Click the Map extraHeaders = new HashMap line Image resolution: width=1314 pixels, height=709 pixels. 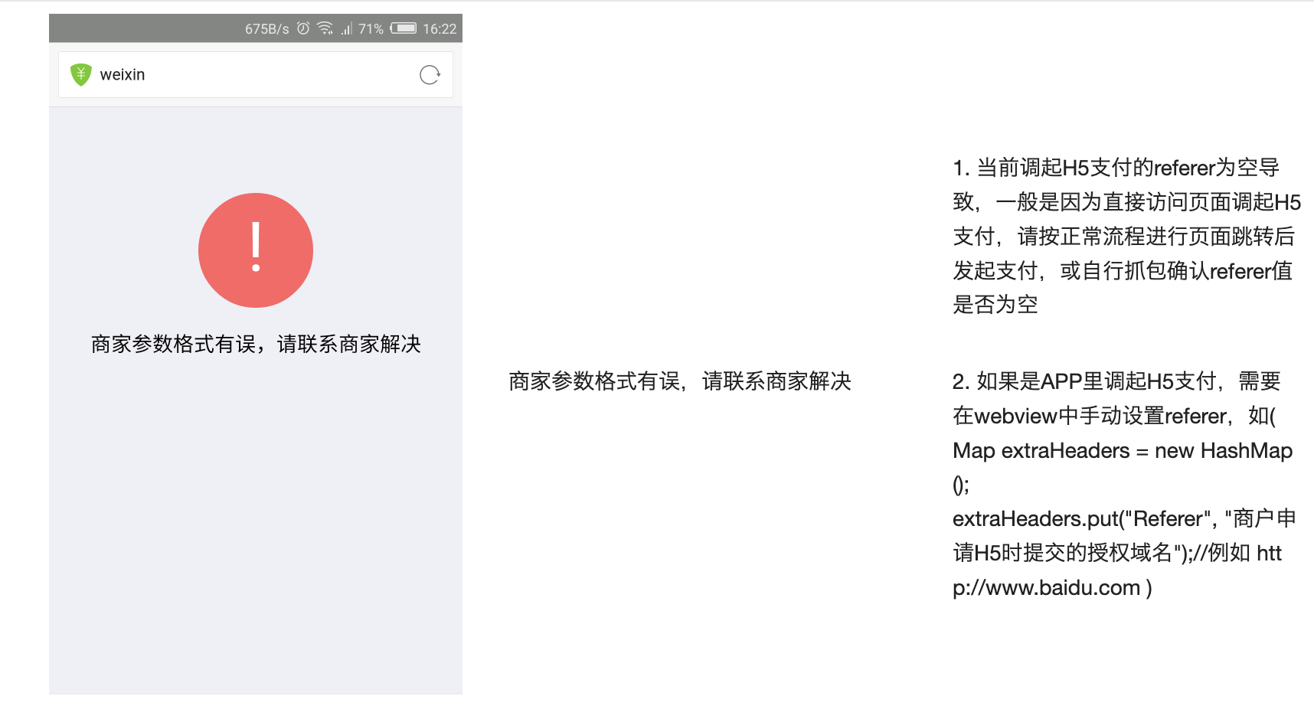point(1123,450)
